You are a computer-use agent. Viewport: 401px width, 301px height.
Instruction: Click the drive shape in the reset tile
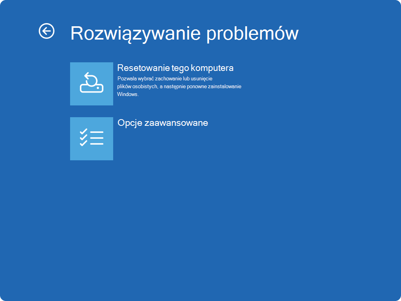(92, 88)
